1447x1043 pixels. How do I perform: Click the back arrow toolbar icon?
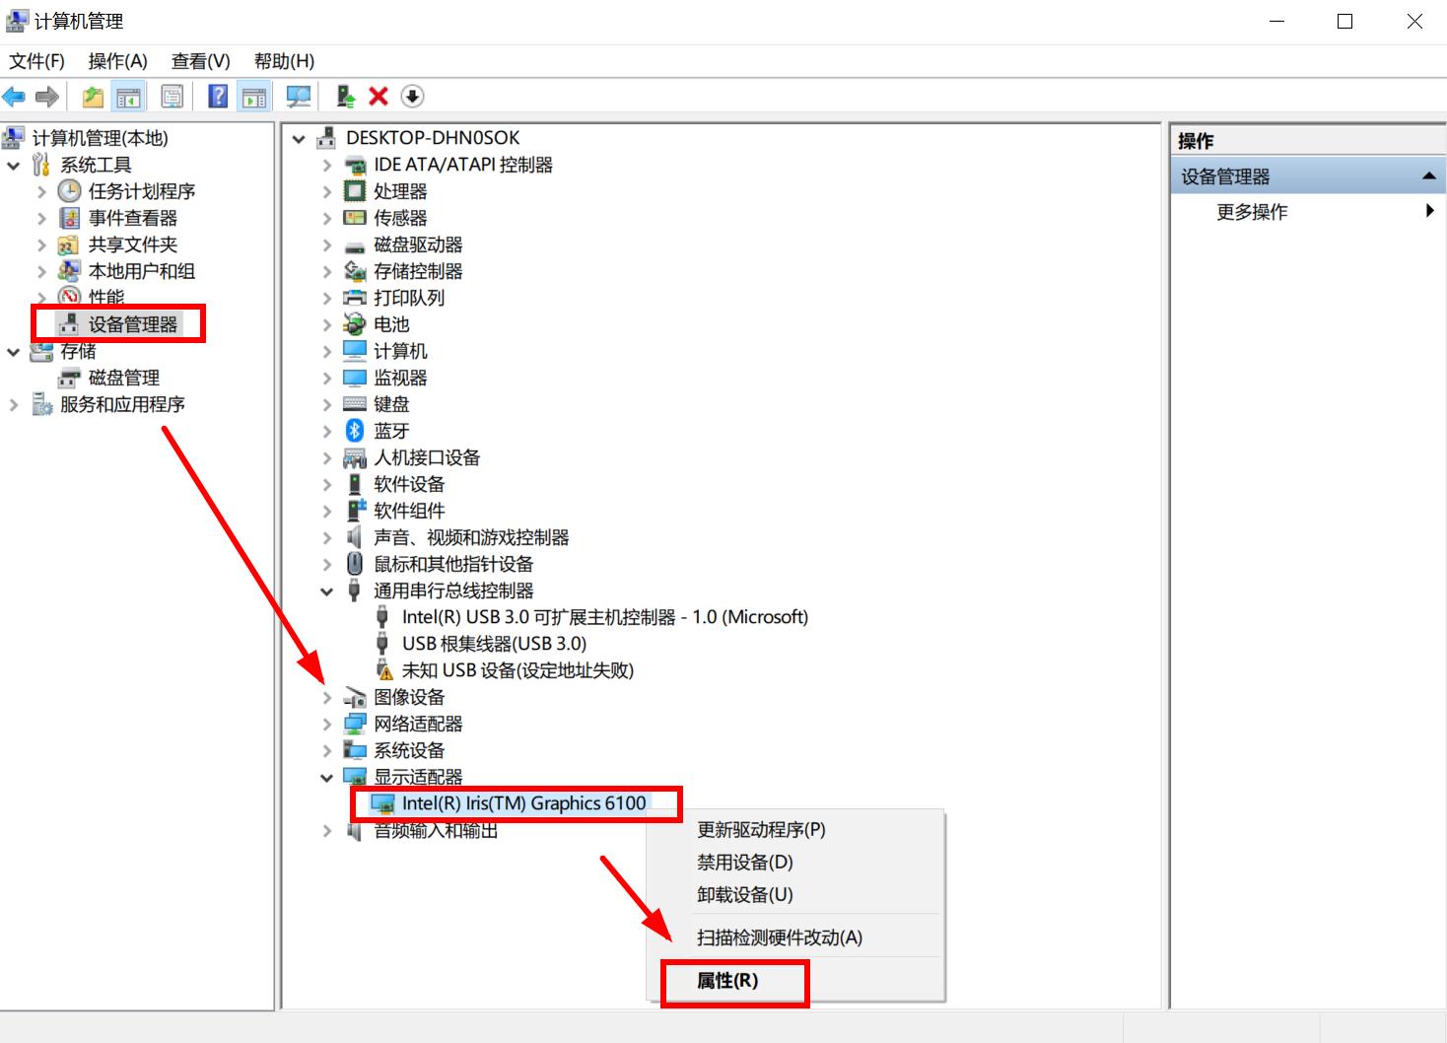14,97
